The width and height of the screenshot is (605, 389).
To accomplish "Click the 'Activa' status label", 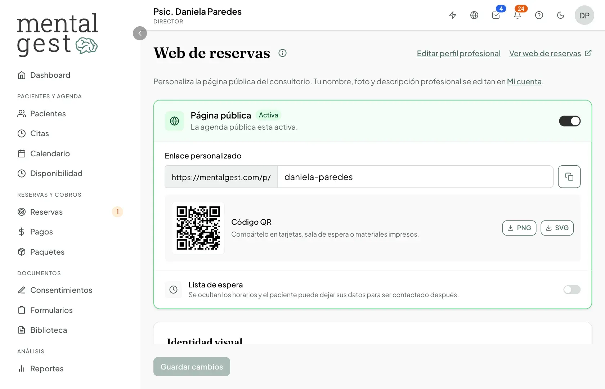I will pos(268,115).
